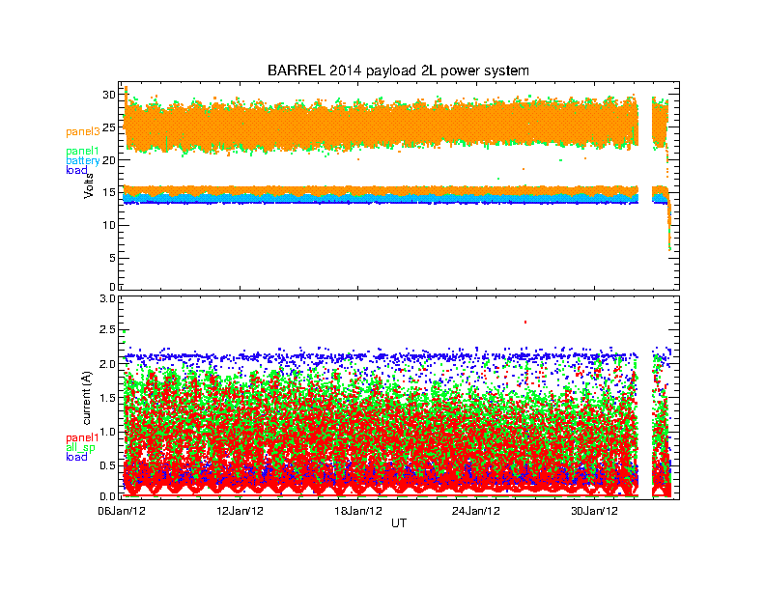Click the plot title 'BARREL 2014 payload 2L power system'

click(398, 71)
